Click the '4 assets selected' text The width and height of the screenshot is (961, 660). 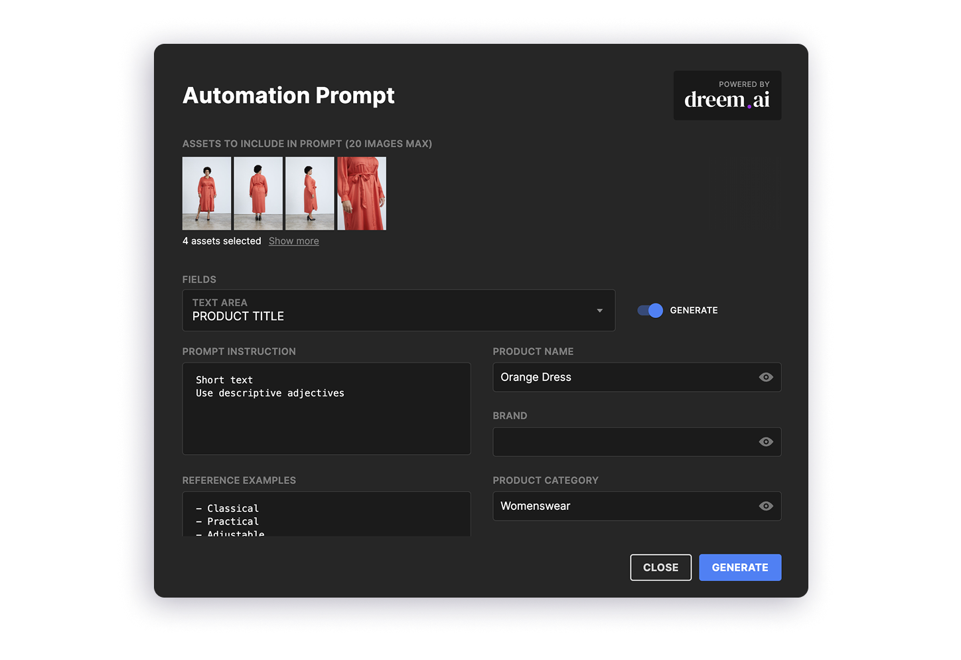tap(222, 241)
